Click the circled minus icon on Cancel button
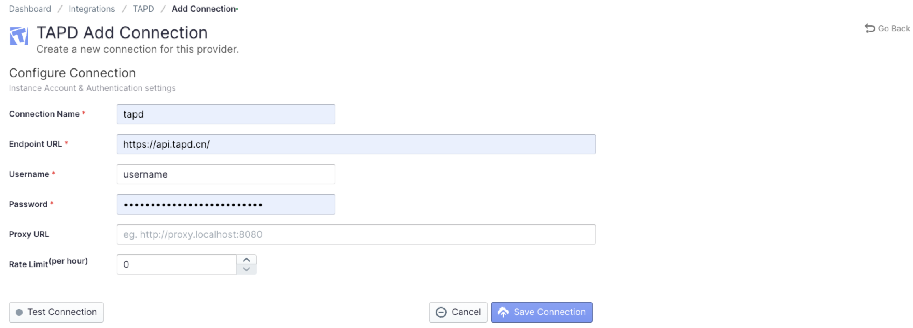The width and height of the screenshot is (913, 328). tap(440, 312)
